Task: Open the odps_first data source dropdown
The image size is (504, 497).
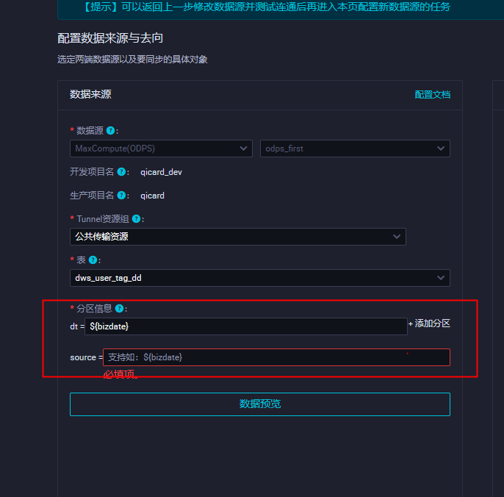Action: (x=355, y=149)
